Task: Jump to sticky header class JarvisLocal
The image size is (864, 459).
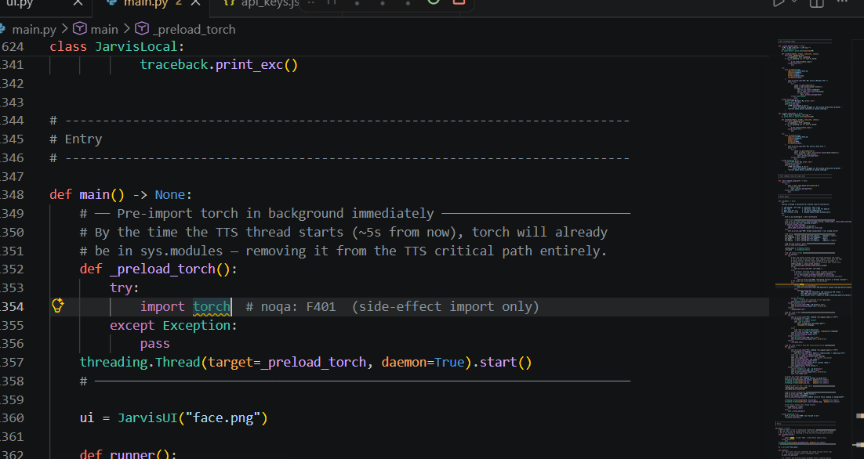Action: pos(117,47)
